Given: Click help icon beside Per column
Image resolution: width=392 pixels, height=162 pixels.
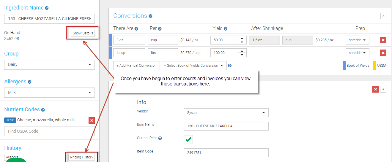Looking at the screenshot, I should tap(160, 29).
